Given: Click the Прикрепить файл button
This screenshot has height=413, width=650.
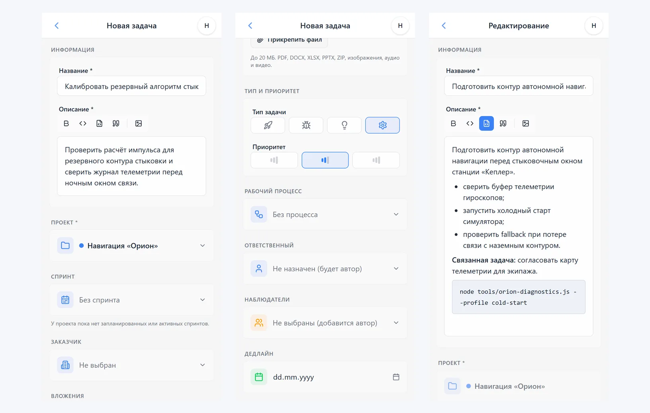Looking at the screenshot, I should tap(289, 41).
